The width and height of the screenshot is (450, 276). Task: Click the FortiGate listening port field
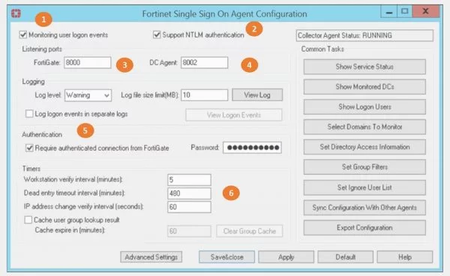(x=88, y=62)
